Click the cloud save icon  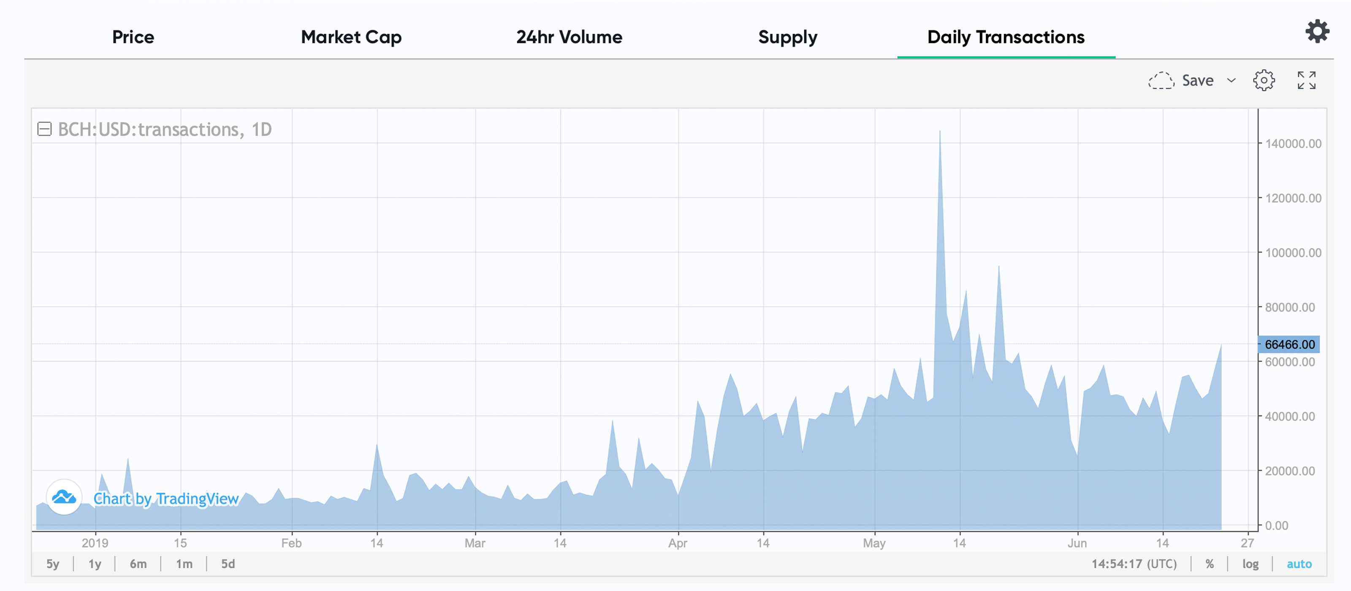1161,80
